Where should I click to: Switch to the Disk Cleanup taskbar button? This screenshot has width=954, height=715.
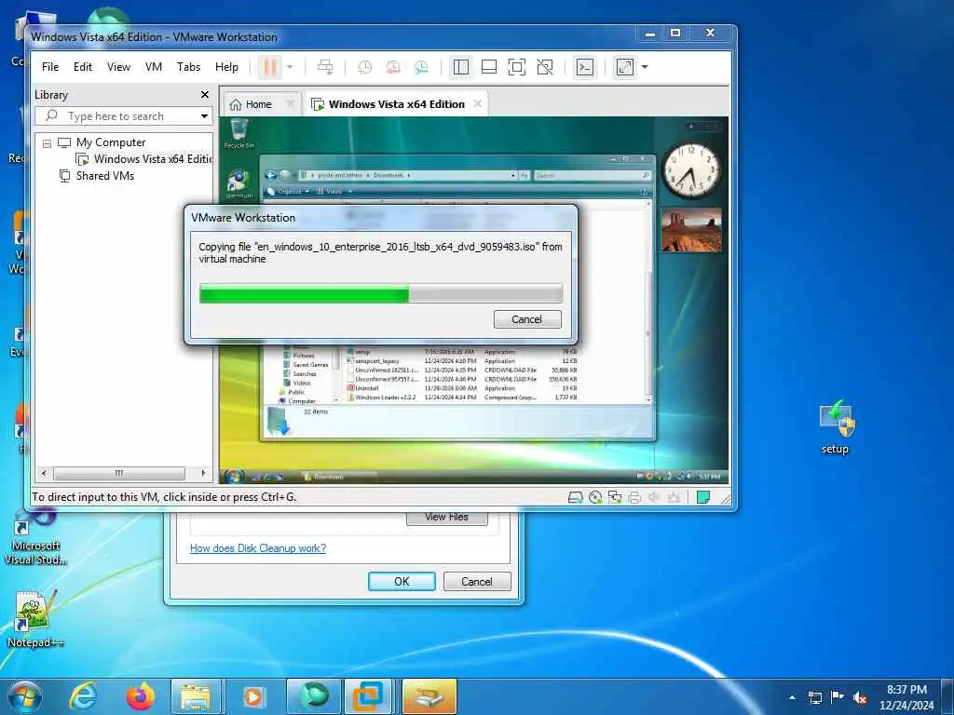pyautogui.click(x=429, y=696)
